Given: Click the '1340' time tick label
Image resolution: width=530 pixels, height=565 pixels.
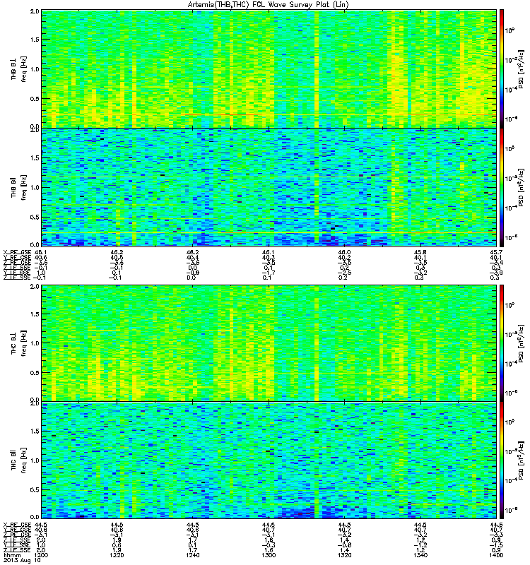Looking at the screenshot, I should (x=420, y=555).
